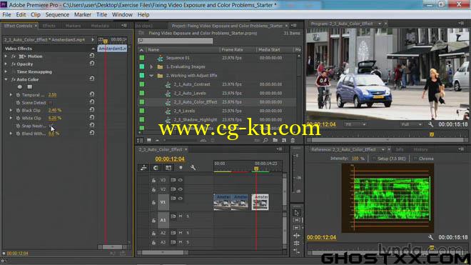
Task: Select the Track Select tool
Action: pyautogui.click(x=296, y=220)
